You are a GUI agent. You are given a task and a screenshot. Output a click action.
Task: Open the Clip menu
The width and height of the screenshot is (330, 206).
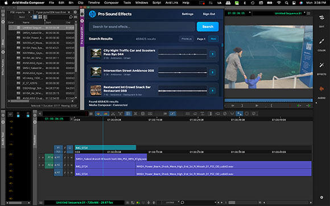click(80, 3)
